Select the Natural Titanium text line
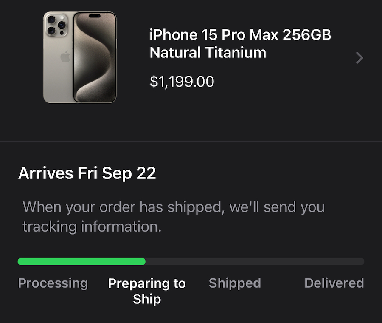Image resolution: width=382 pixels, height=323 pixels. coord(208,52)
